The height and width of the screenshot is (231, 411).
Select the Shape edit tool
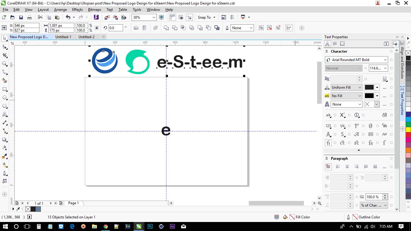coord(5,47)
